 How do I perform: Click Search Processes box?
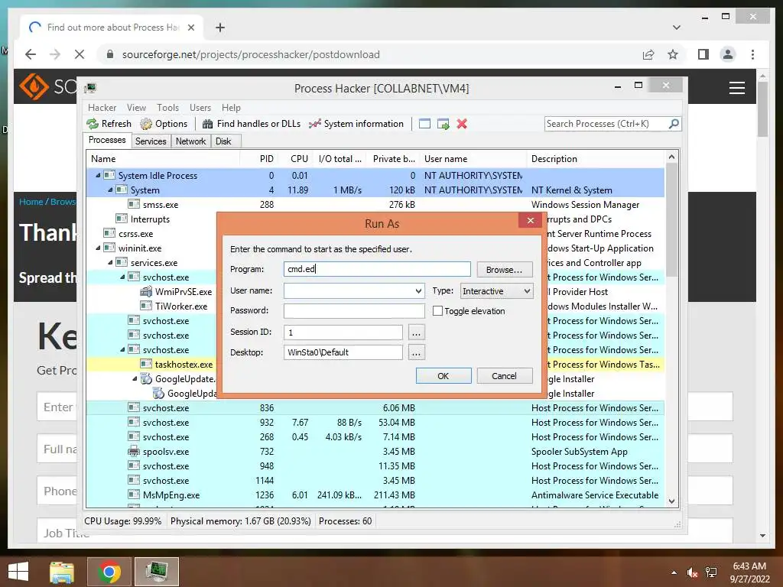606,124
